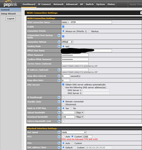Check Use the following DNS server address(es)
The image size is (142, 150).
63,87
